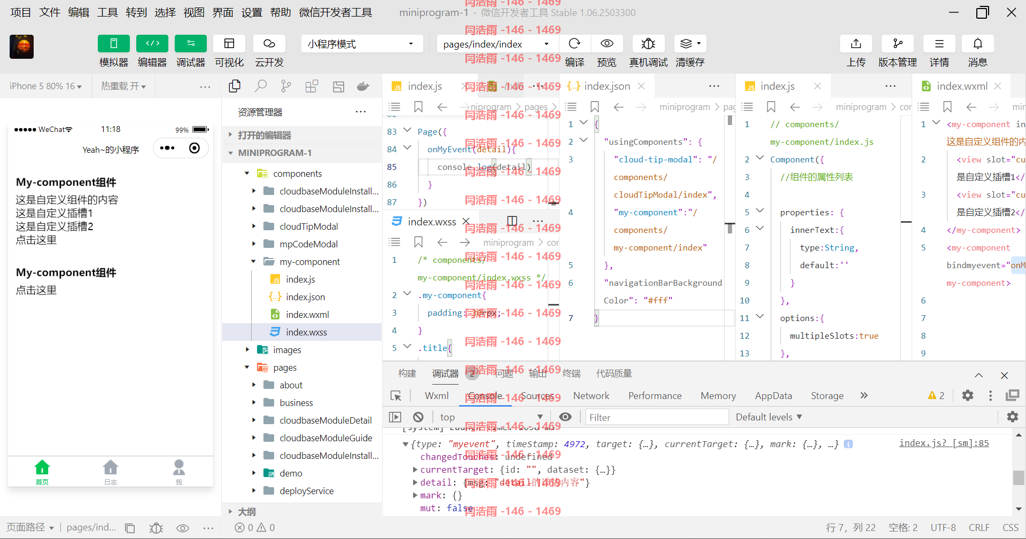Open the hot reload (热重载 开) dropdown
Viewport: 1026px width, 539px height.
coord(123,86)
